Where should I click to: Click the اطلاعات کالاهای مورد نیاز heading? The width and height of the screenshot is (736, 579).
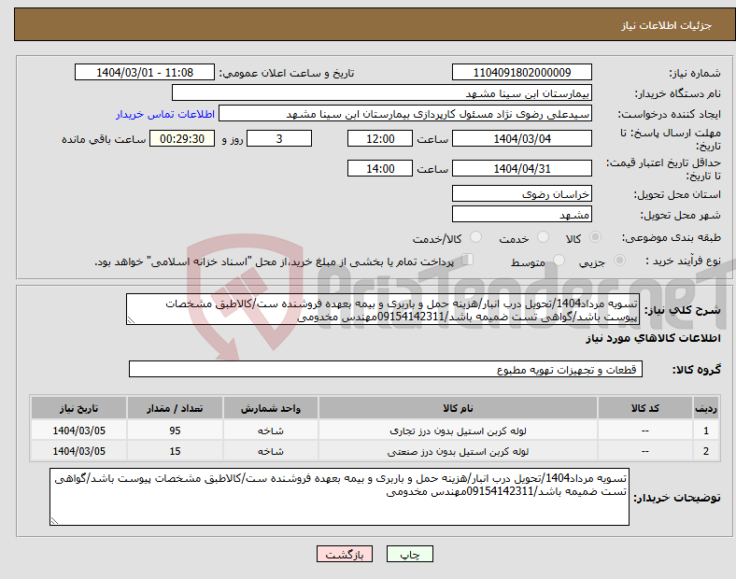(653, 338)
